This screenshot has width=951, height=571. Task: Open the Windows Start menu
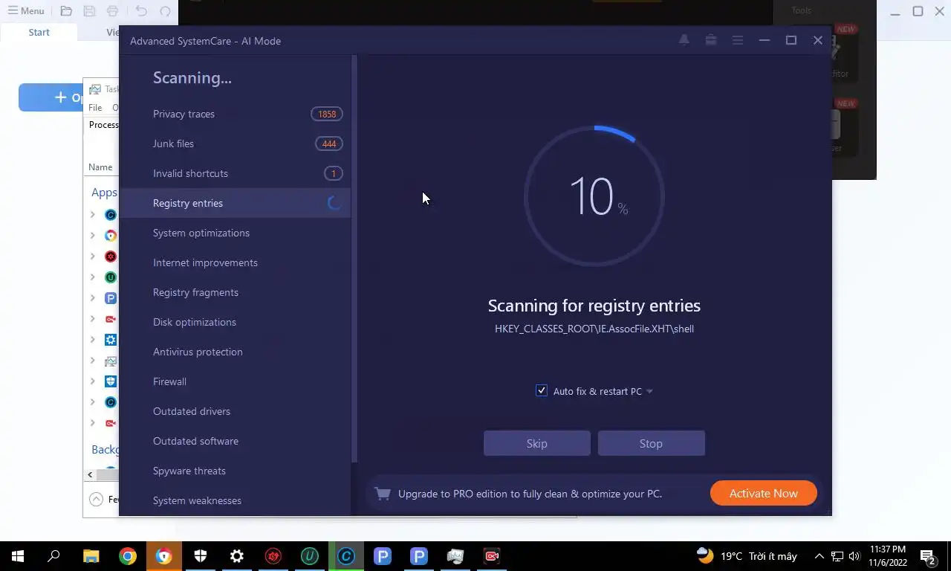18,556
